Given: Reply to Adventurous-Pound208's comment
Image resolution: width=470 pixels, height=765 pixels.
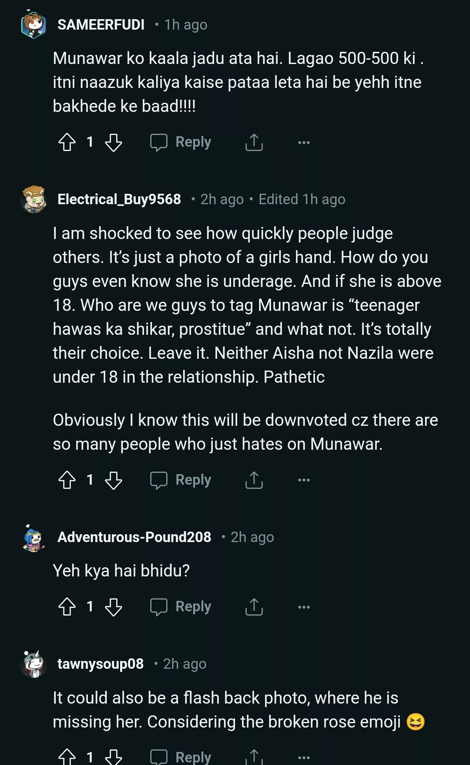Looking at the screenshot, I should point(181,607).
